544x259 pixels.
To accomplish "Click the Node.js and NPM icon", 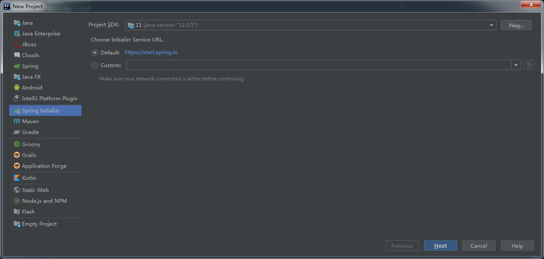I will 17,201.
